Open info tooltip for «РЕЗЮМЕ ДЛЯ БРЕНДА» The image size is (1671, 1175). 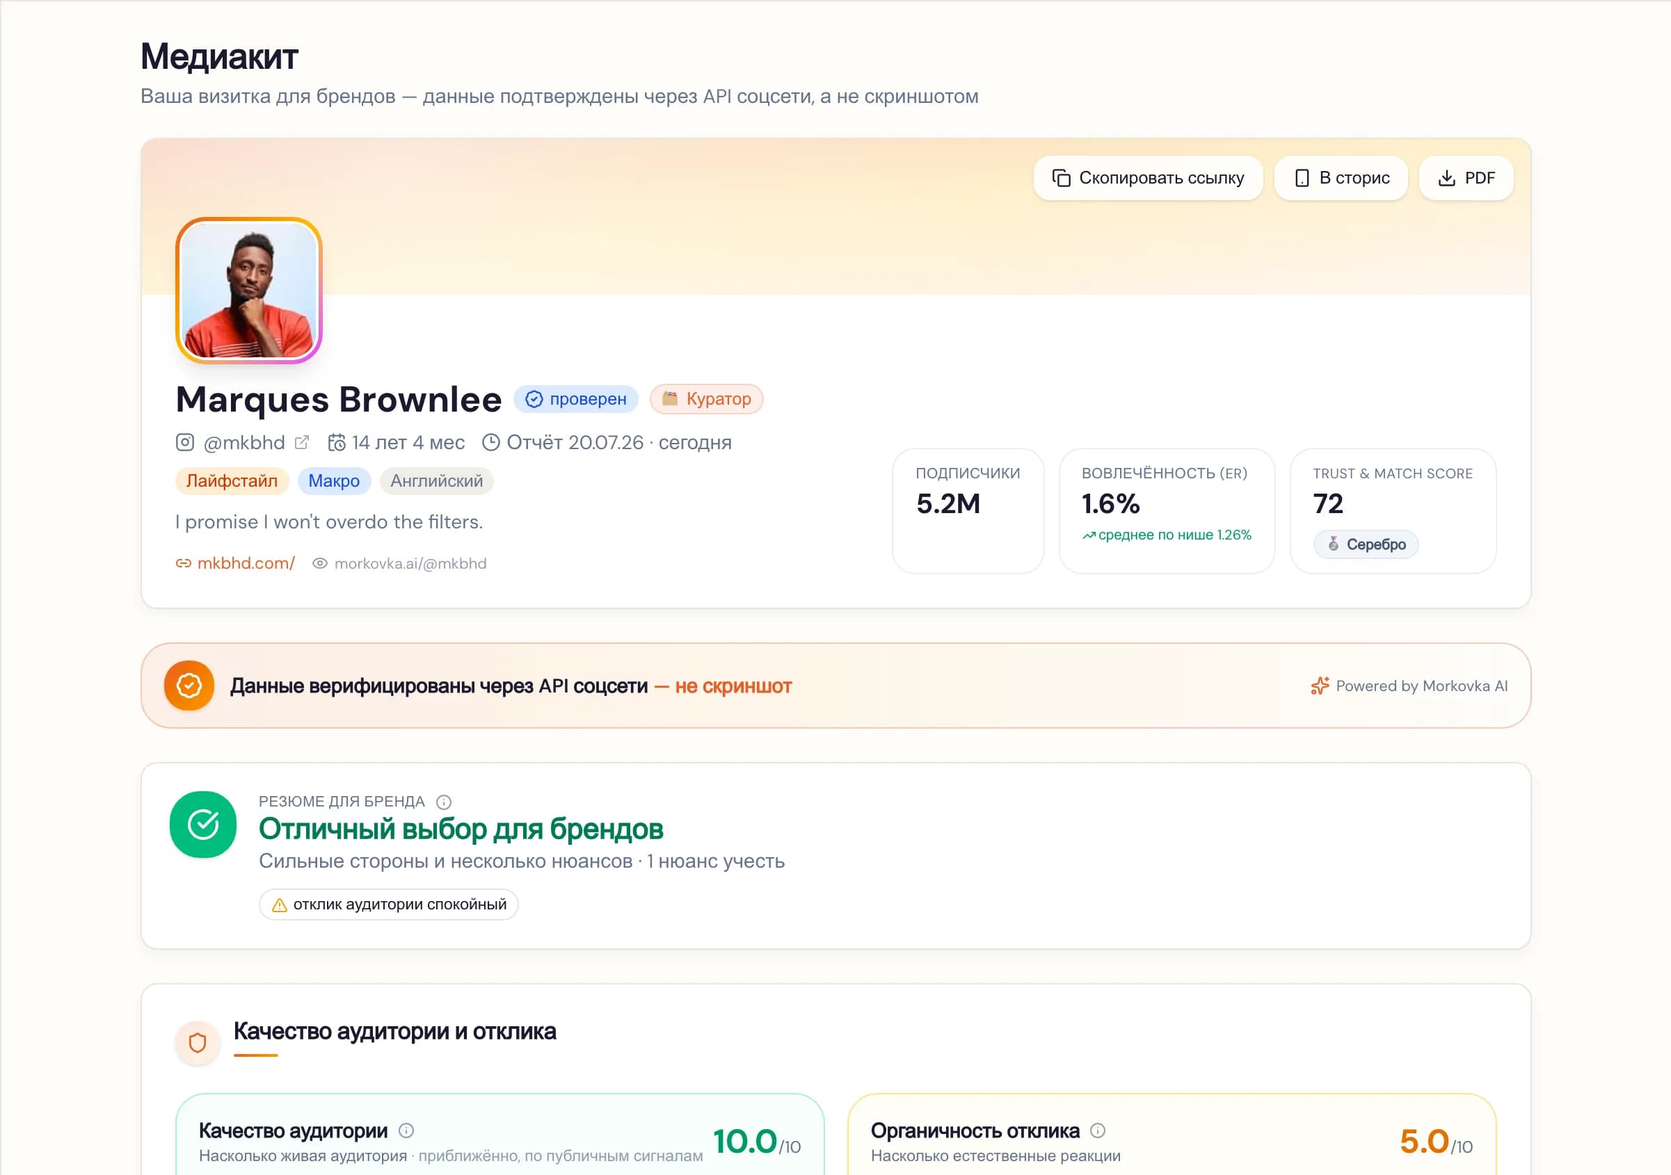point(444,802)
